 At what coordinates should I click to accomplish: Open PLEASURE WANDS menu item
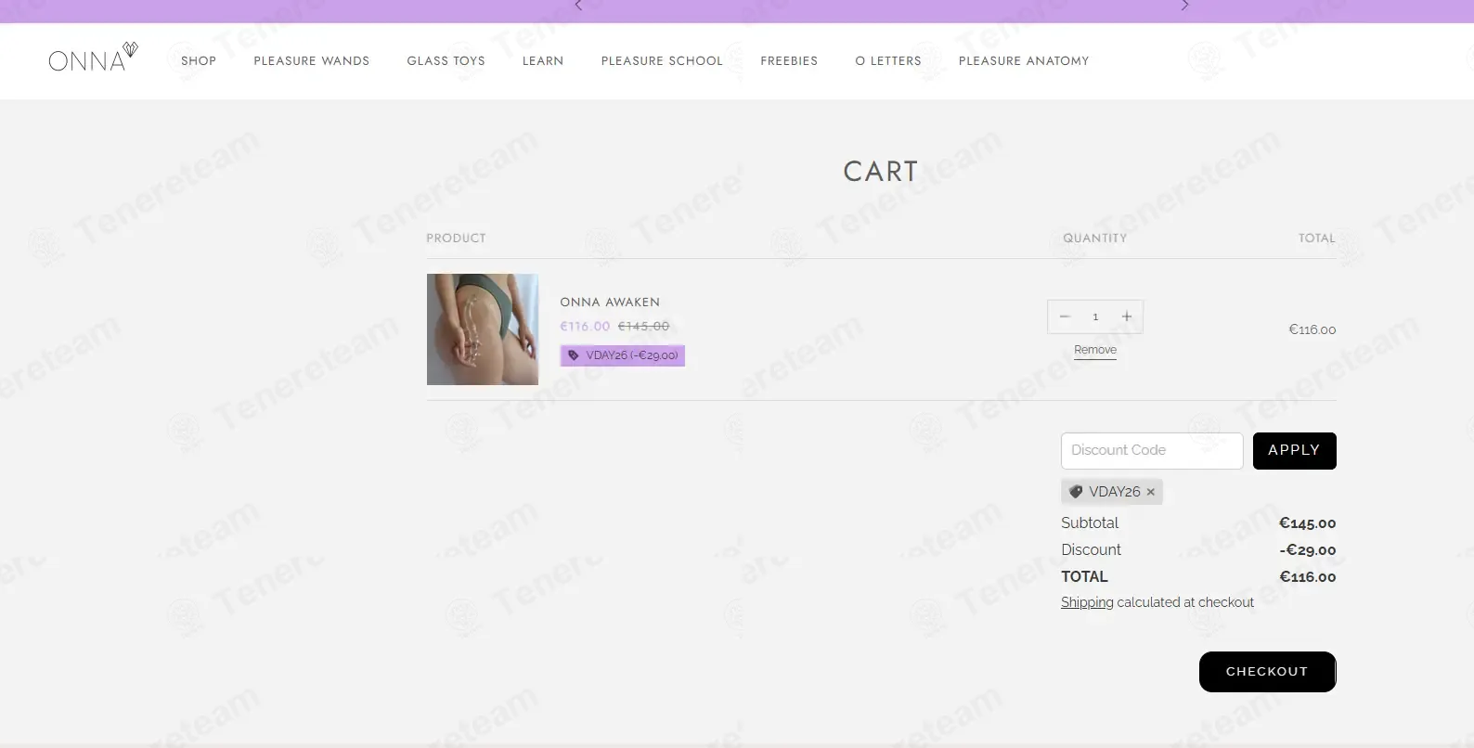(312, 61)
